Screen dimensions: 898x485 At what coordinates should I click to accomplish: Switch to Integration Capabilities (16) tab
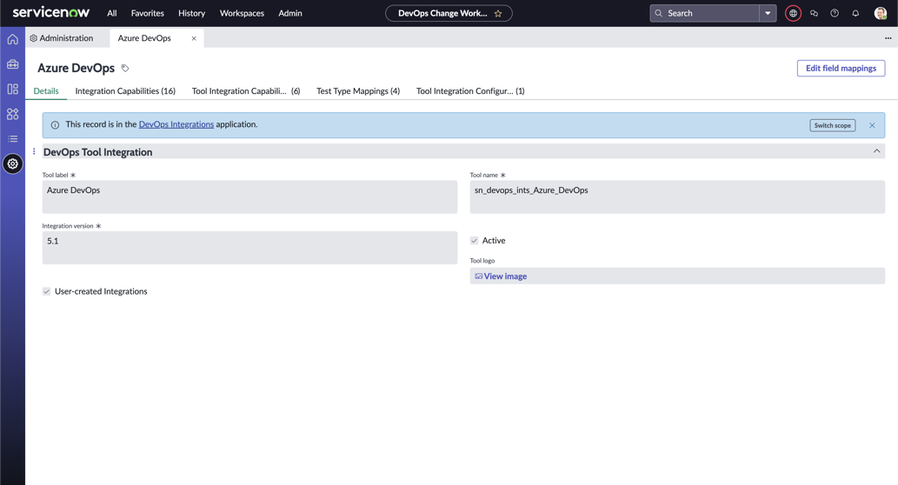(x=125, y=91)
